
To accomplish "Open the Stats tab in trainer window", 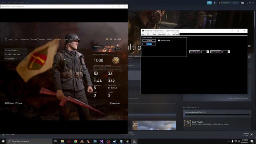I will (x=154, y=34).
